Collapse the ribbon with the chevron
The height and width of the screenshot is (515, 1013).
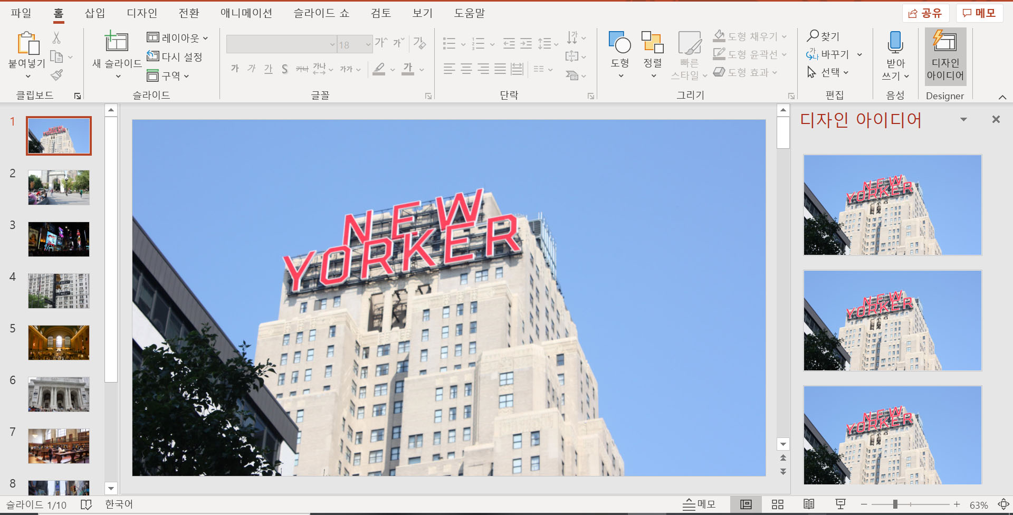(x=1002, y=97)
